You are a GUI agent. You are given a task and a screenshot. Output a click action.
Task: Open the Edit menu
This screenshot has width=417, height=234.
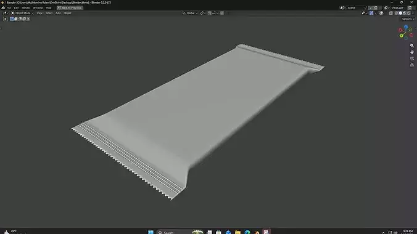point(16,8)
